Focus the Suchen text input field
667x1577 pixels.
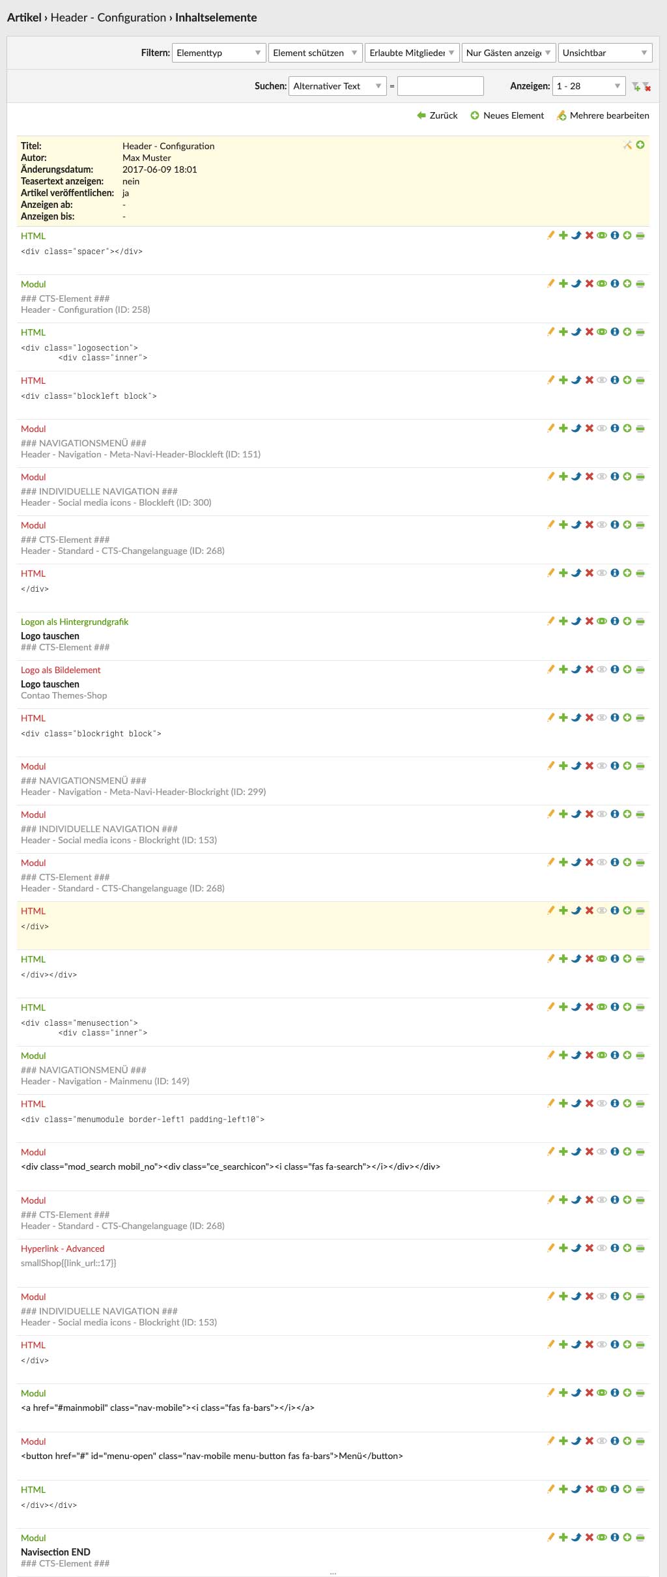tap(440, 86)
